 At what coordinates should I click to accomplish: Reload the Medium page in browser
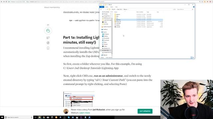(x=6, y=2)
